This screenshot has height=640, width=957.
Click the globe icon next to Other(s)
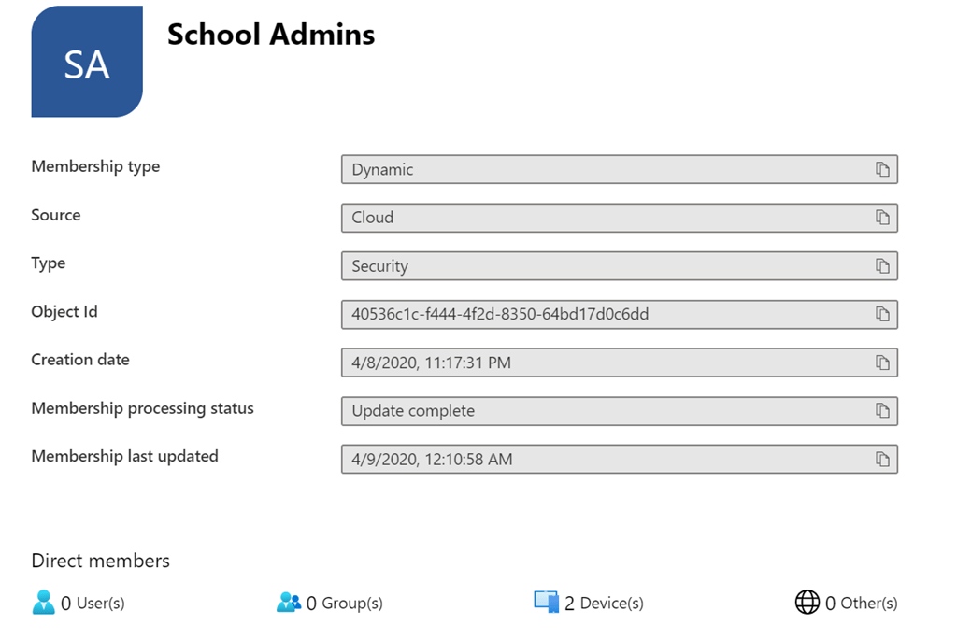pos(807,602)
